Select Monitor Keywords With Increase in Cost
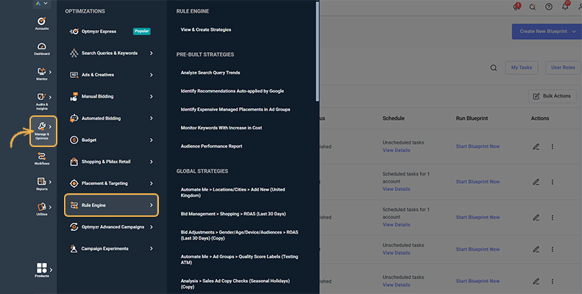582x294 pixels. click(221, 128)
